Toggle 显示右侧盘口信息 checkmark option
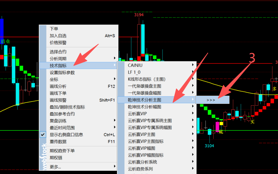This screenshot has height=174, width=278. 66,135
